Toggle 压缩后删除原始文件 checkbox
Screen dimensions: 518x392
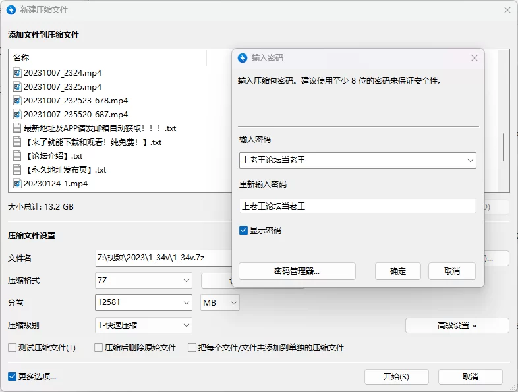(x=99, y=348)
